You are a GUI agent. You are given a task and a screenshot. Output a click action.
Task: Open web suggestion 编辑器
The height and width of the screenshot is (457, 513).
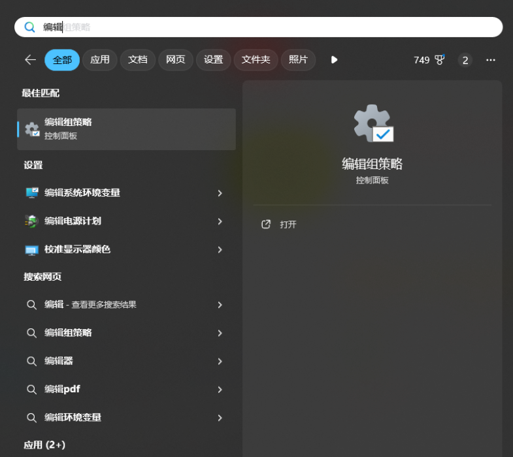126,361
